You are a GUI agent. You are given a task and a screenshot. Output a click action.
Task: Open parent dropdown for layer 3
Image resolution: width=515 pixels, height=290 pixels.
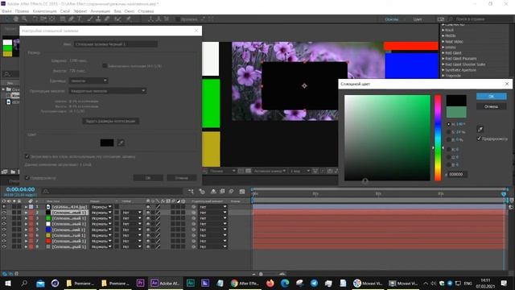(x=212, y=218)
